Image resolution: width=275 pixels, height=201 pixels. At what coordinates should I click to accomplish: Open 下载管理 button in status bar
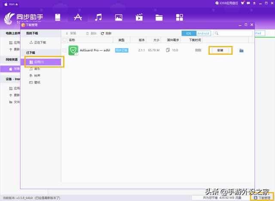coord(262,198)
